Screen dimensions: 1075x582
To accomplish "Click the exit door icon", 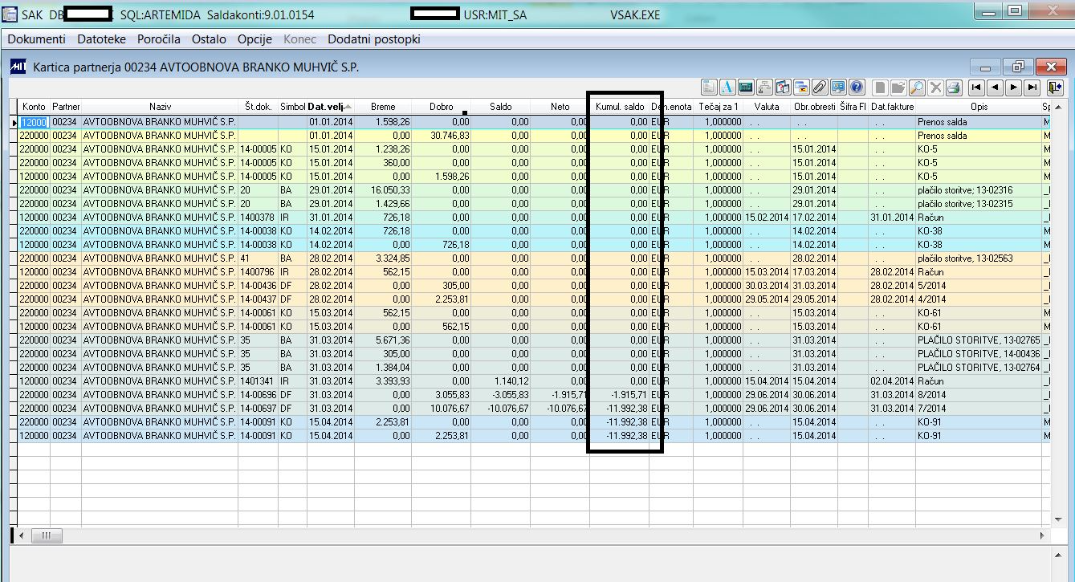I will tap(1055, 88).
